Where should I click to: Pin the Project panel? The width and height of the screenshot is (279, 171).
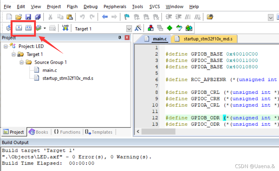pyautogui.click(x=120, y=37)
